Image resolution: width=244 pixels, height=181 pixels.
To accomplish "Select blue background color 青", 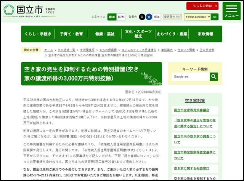I will point(149,17).
